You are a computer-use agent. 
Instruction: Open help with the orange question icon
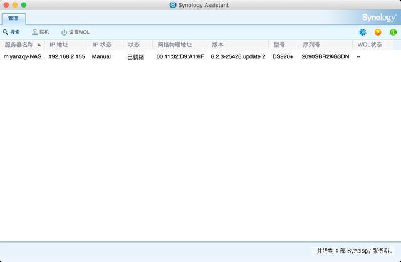click(x=378, y=32)
